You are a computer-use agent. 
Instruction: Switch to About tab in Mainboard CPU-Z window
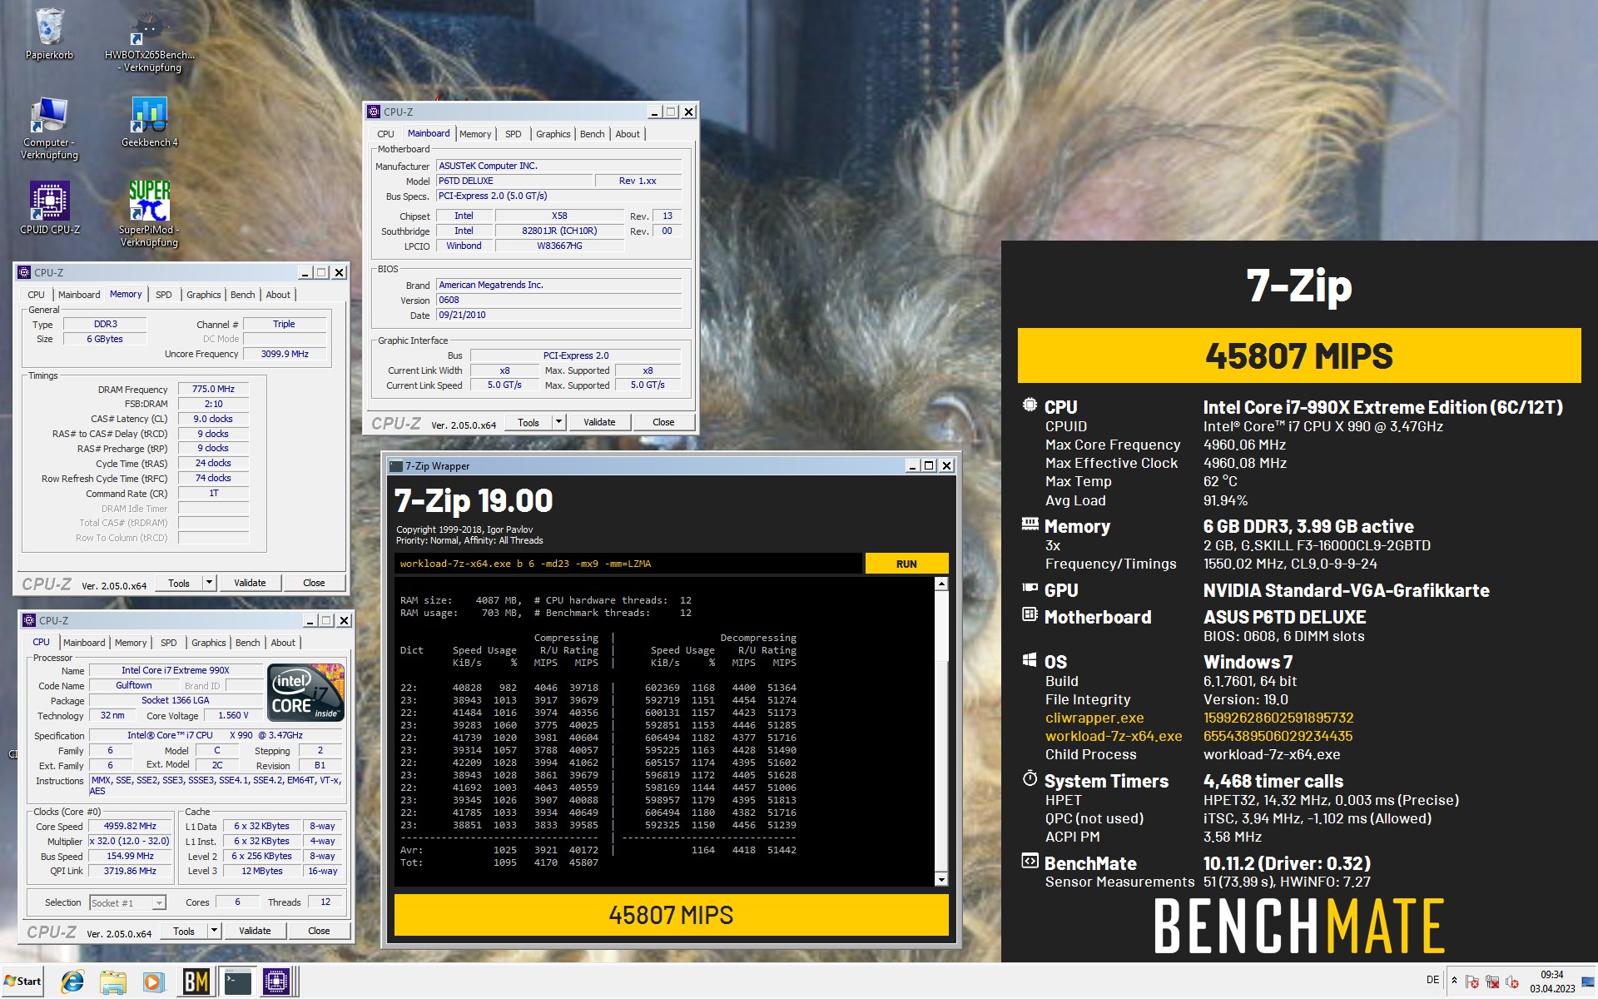[x=628, y=134]
